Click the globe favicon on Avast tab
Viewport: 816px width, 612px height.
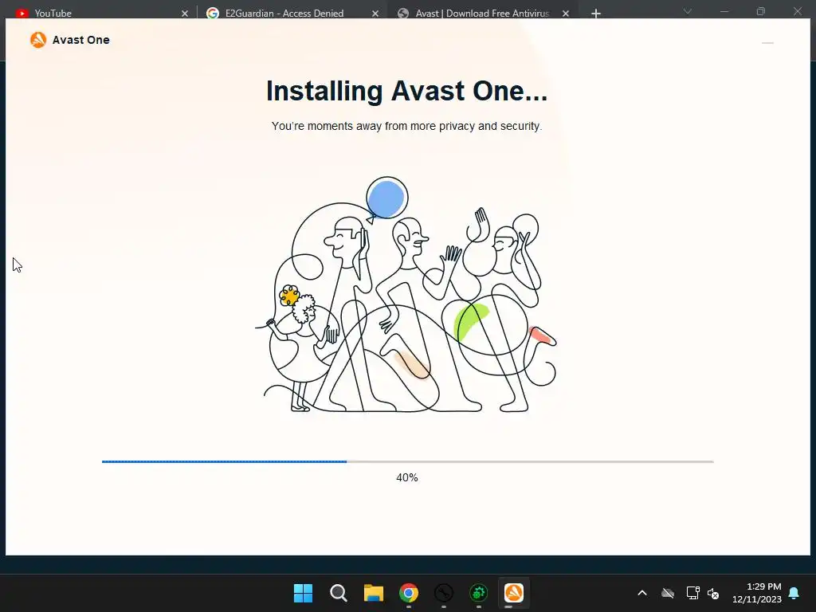point(402,14)
